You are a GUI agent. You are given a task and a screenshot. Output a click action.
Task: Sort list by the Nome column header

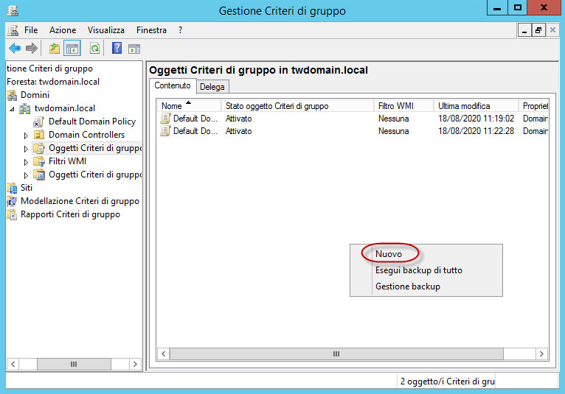pos(190,106)
